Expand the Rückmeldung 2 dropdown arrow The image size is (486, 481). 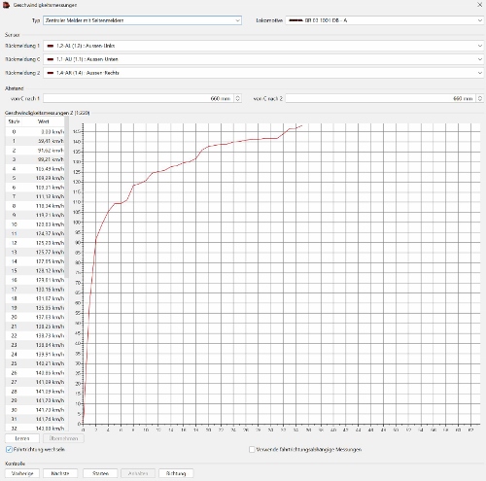point(480,73)
